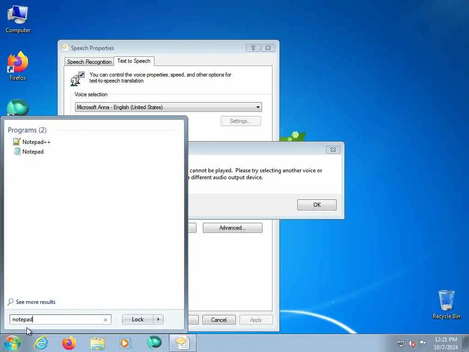Click the network tray icon
The image size is (469, 352).
point(400,343)
